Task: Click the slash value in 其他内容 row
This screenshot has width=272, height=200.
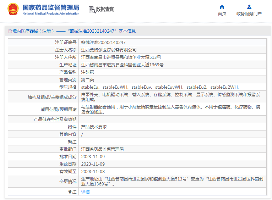Action: point(82,134)
